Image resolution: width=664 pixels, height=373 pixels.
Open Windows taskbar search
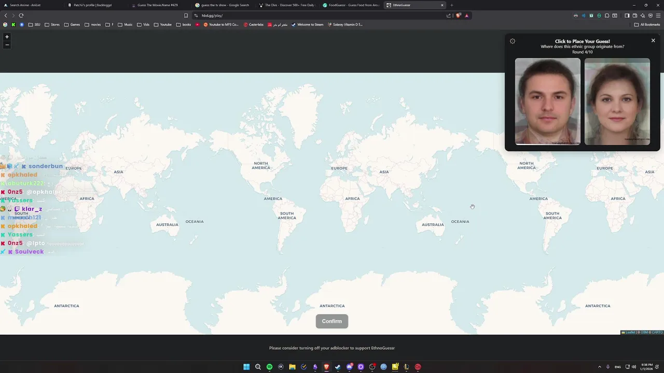(258, 367)
